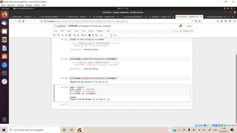
Task: Insert cell below using the plus icon
Action: tap(59, 35)
